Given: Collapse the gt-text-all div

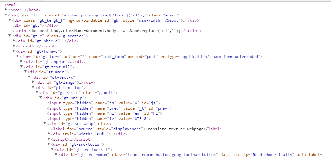Looking at the screenshot, I should click(22, 67).
